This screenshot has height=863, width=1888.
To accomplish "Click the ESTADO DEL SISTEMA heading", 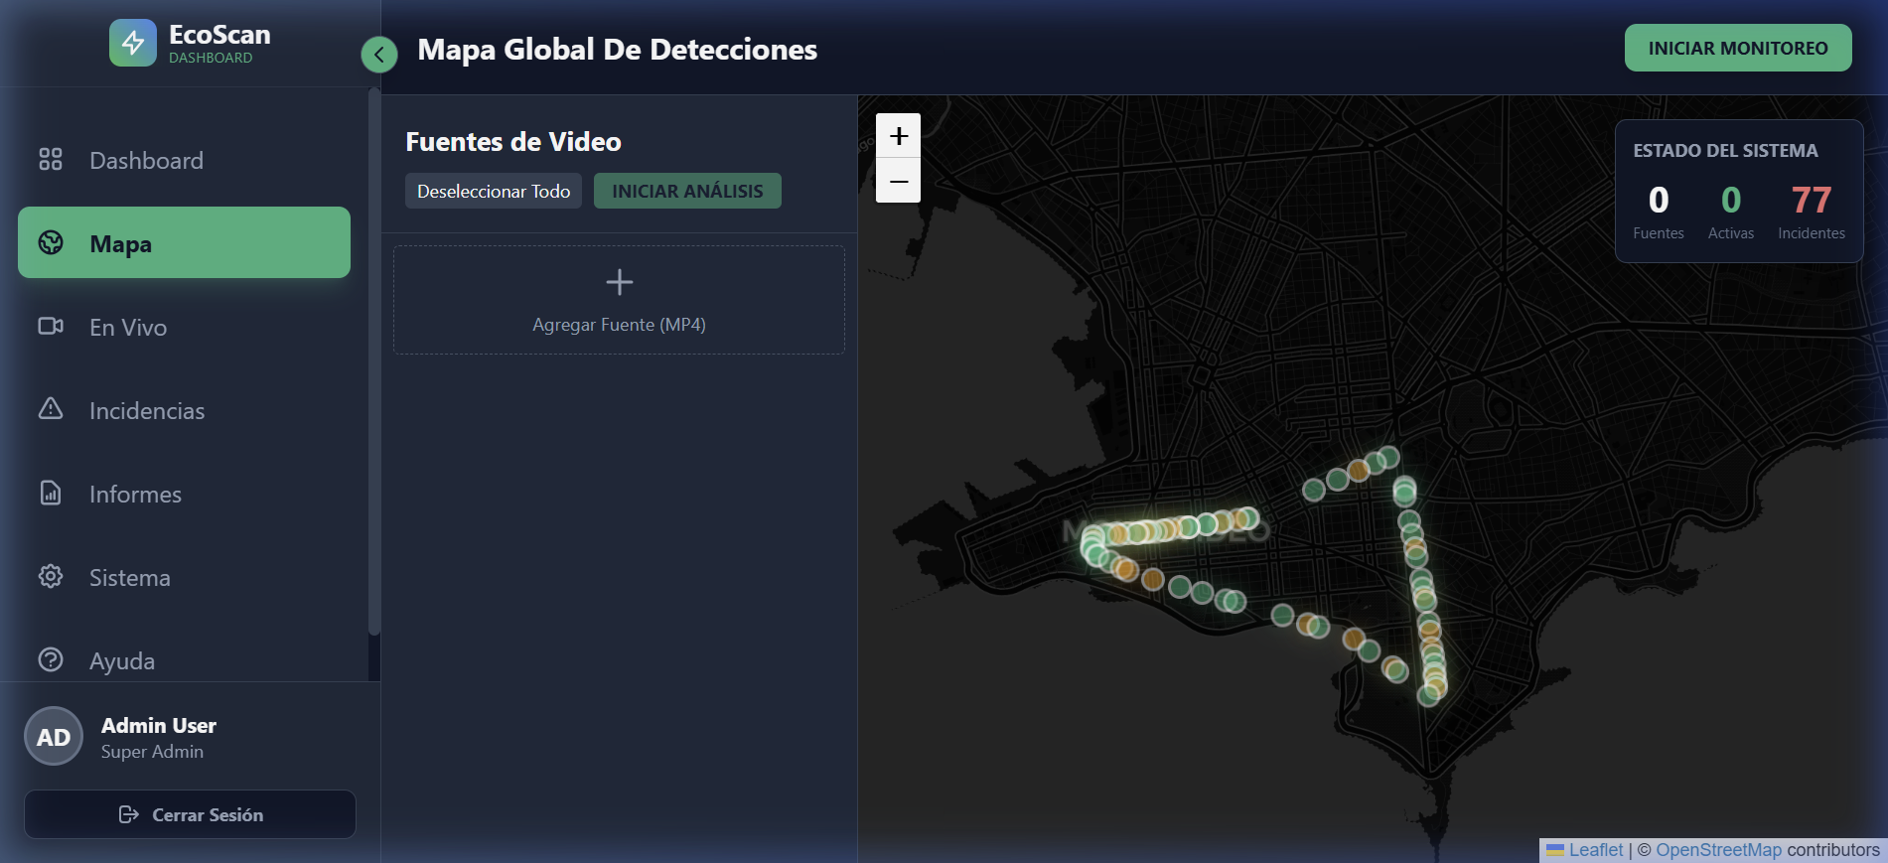I will tap(1726, 150).
